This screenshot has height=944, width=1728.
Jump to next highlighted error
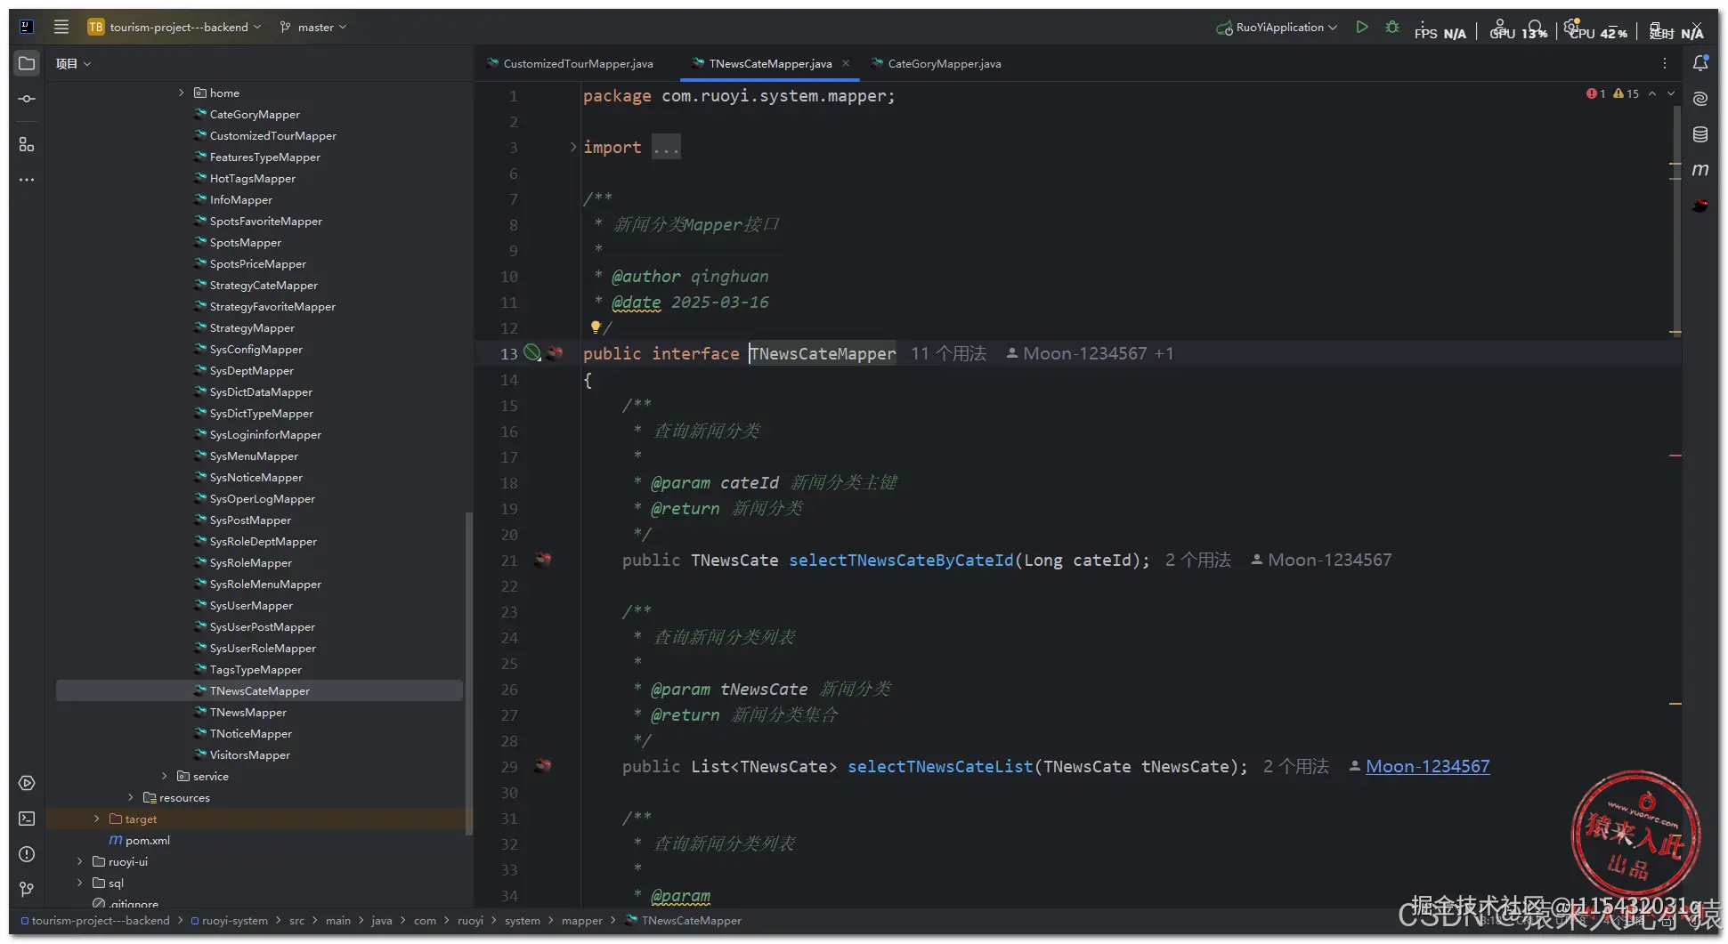click(x=1671, y=93)
